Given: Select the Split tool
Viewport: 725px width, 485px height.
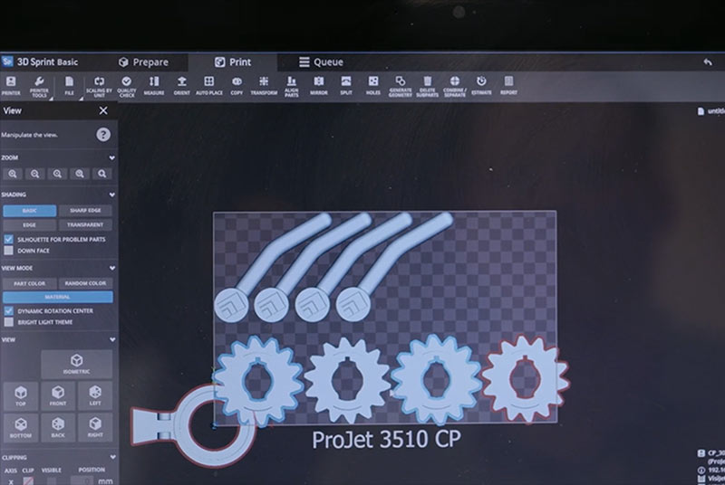Looking at the screenshot, I should click(x=346, y=86).
